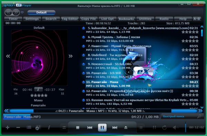This screenshot has width=207, height=136.
Task: Remove track with the minus icon
Action: click(x=18, y=127)
